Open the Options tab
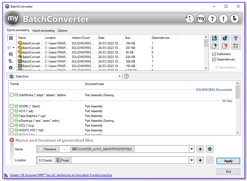This screenshot has width=247, height=181. pyautogui.click(x=62, y=30)
